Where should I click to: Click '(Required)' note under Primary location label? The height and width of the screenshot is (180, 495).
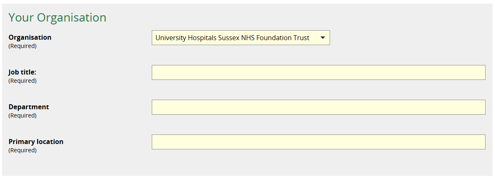tap(22, 150)
